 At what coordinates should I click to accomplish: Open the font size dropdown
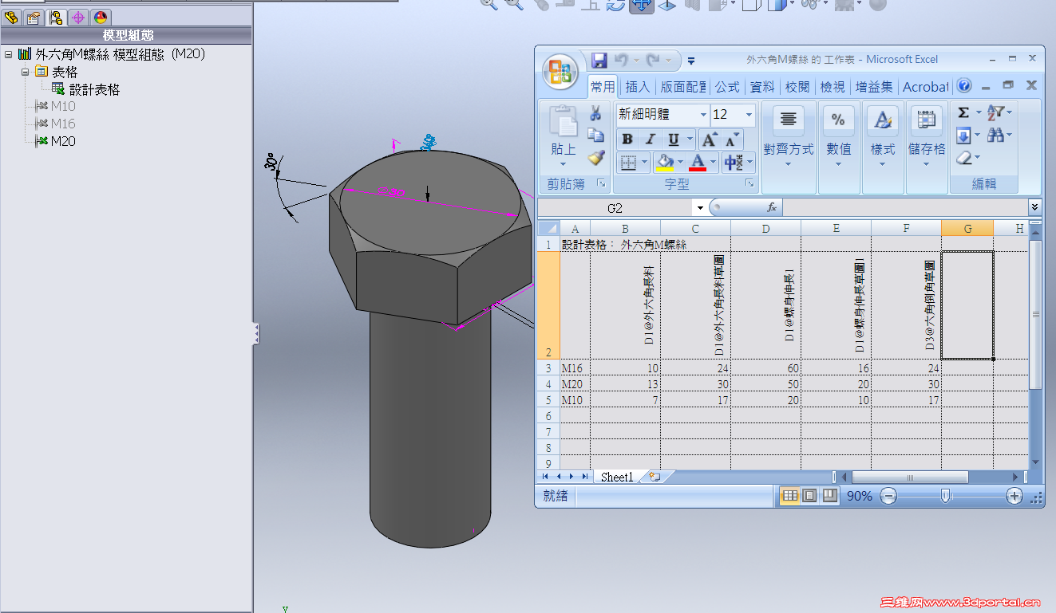749,115
